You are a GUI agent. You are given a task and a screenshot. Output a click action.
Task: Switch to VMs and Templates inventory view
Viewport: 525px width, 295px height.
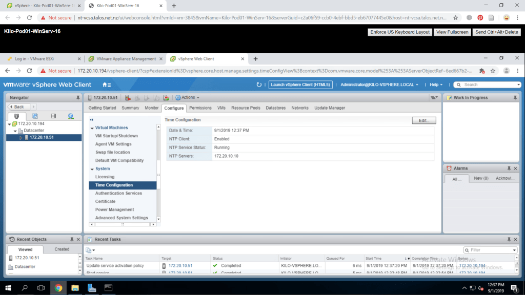[x=35, y=116]
